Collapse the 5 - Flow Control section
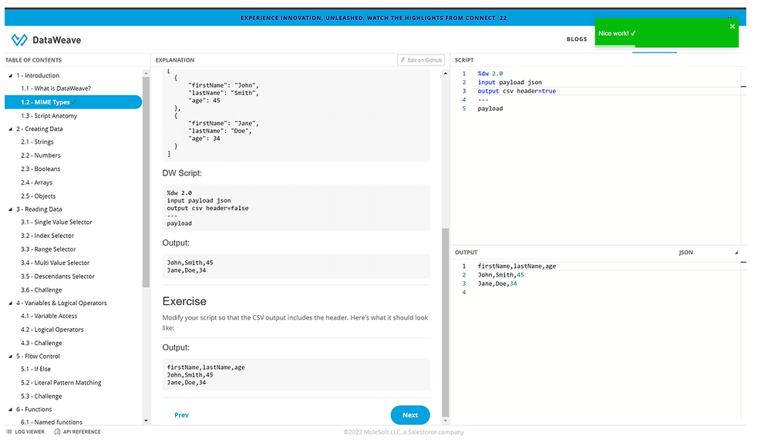 (x=10, y=357)
